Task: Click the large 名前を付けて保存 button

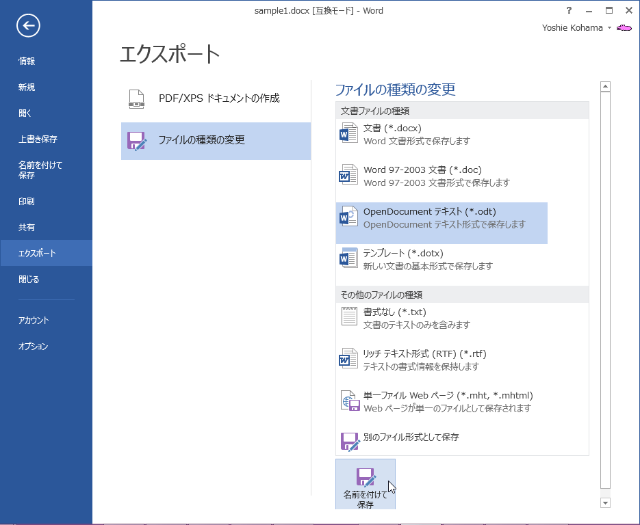Action: [x=366, y=484]
